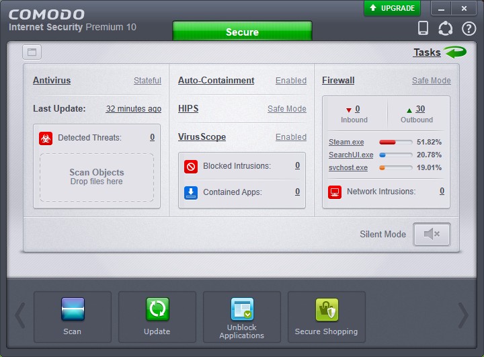484x357 pixels.
Task: Show next task tiles with right chevron
Action: pos(463,315)
